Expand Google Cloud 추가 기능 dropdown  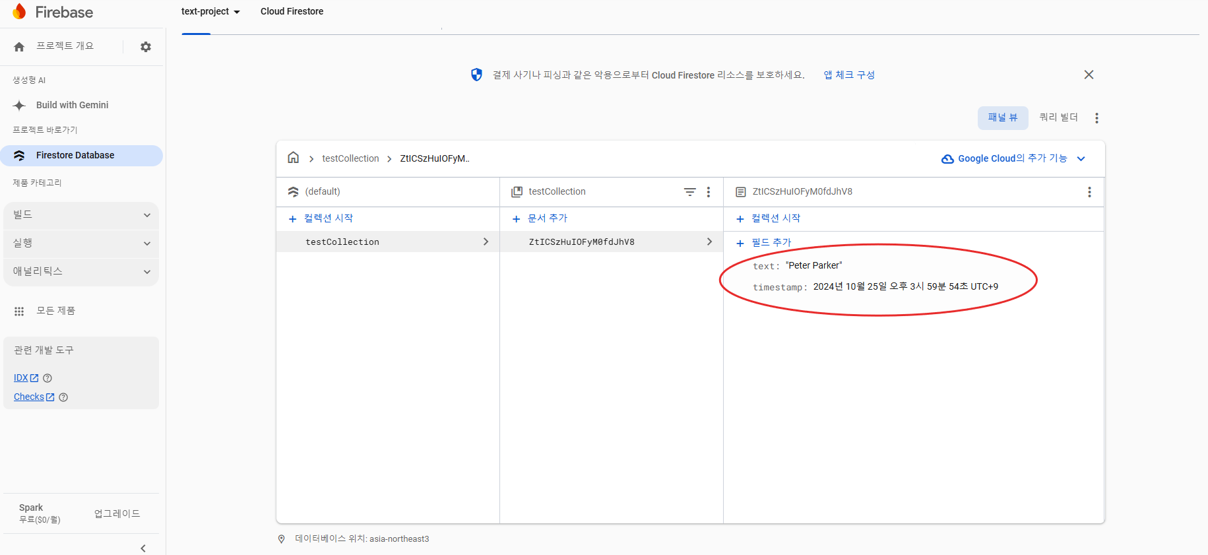point(1081,159)
